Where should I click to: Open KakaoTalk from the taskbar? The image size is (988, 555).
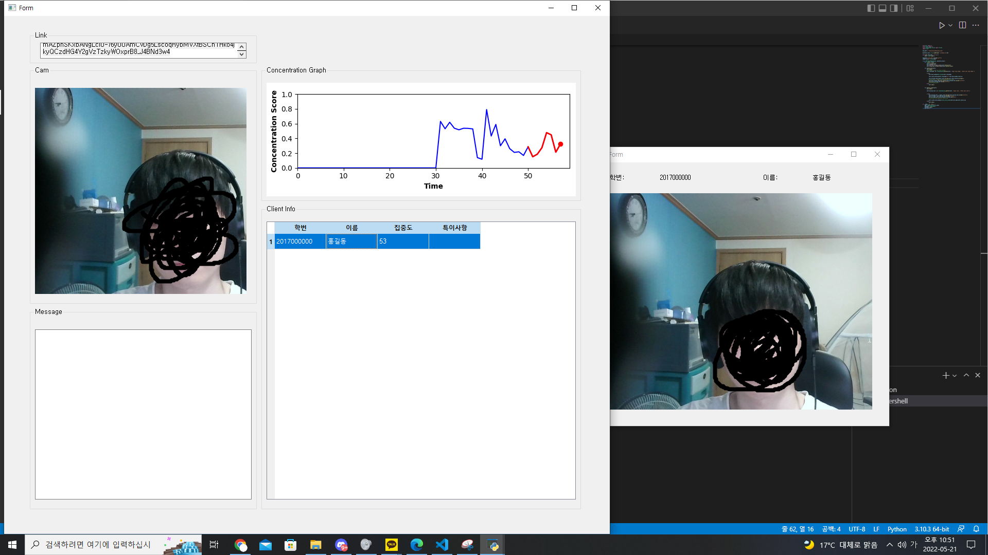[x=392, y=545]
